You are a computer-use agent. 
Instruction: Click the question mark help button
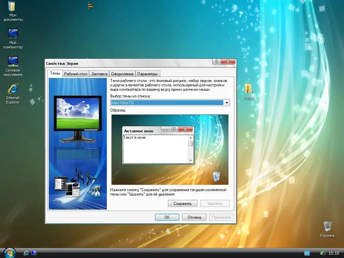[217, 62]
